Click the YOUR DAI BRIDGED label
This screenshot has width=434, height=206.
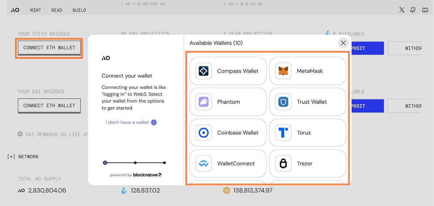41,91
